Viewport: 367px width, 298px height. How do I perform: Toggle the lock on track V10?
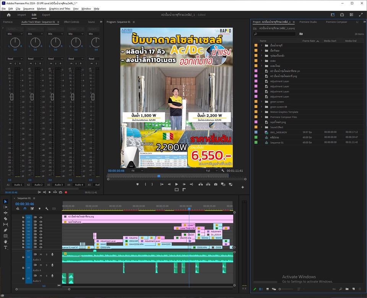click(23, 217)
